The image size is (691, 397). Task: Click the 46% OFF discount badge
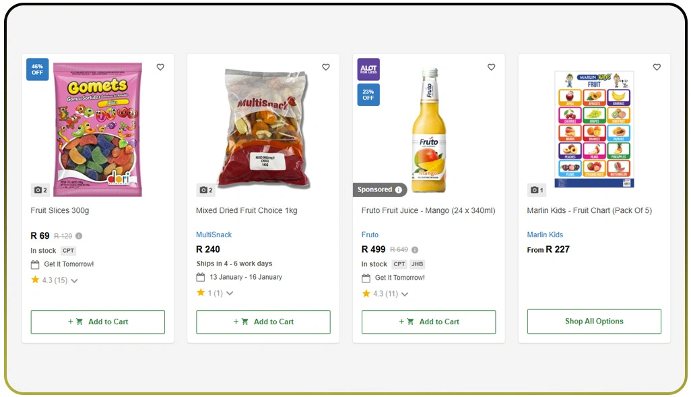tap(37, 69)
